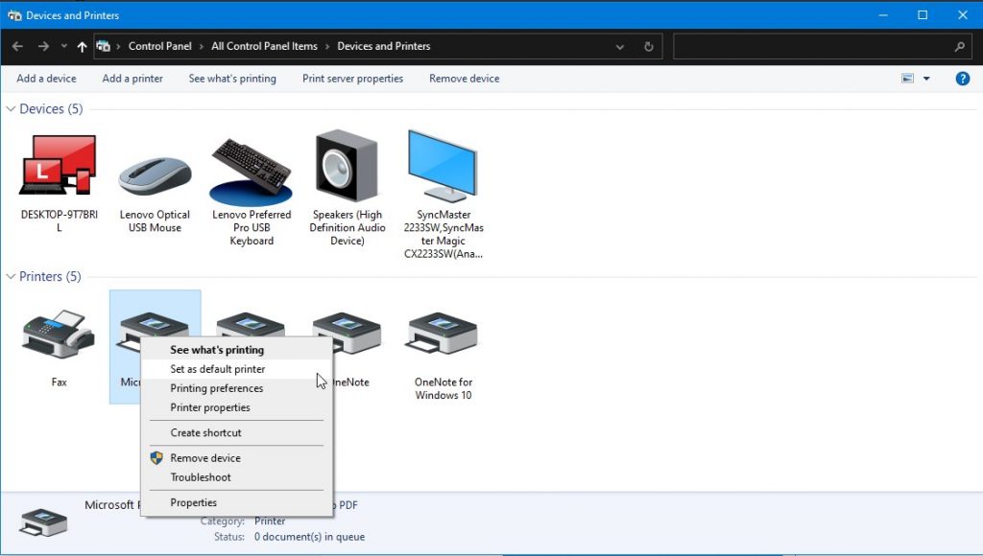
Task: Navigate to Control Panel breadcrumb
Action: click(160, 46)
